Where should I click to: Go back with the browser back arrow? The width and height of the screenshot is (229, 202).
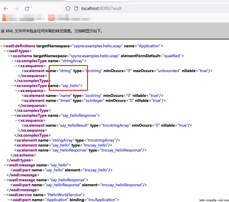[6, 9]
